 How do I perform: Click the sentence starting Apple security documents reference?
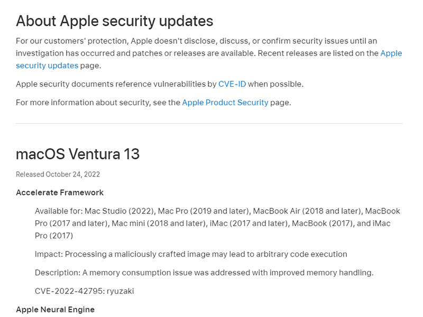tap(116, 84)
